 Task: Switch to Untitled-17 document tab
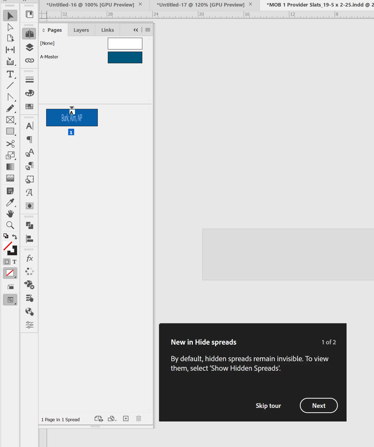[x=200, y=5]
